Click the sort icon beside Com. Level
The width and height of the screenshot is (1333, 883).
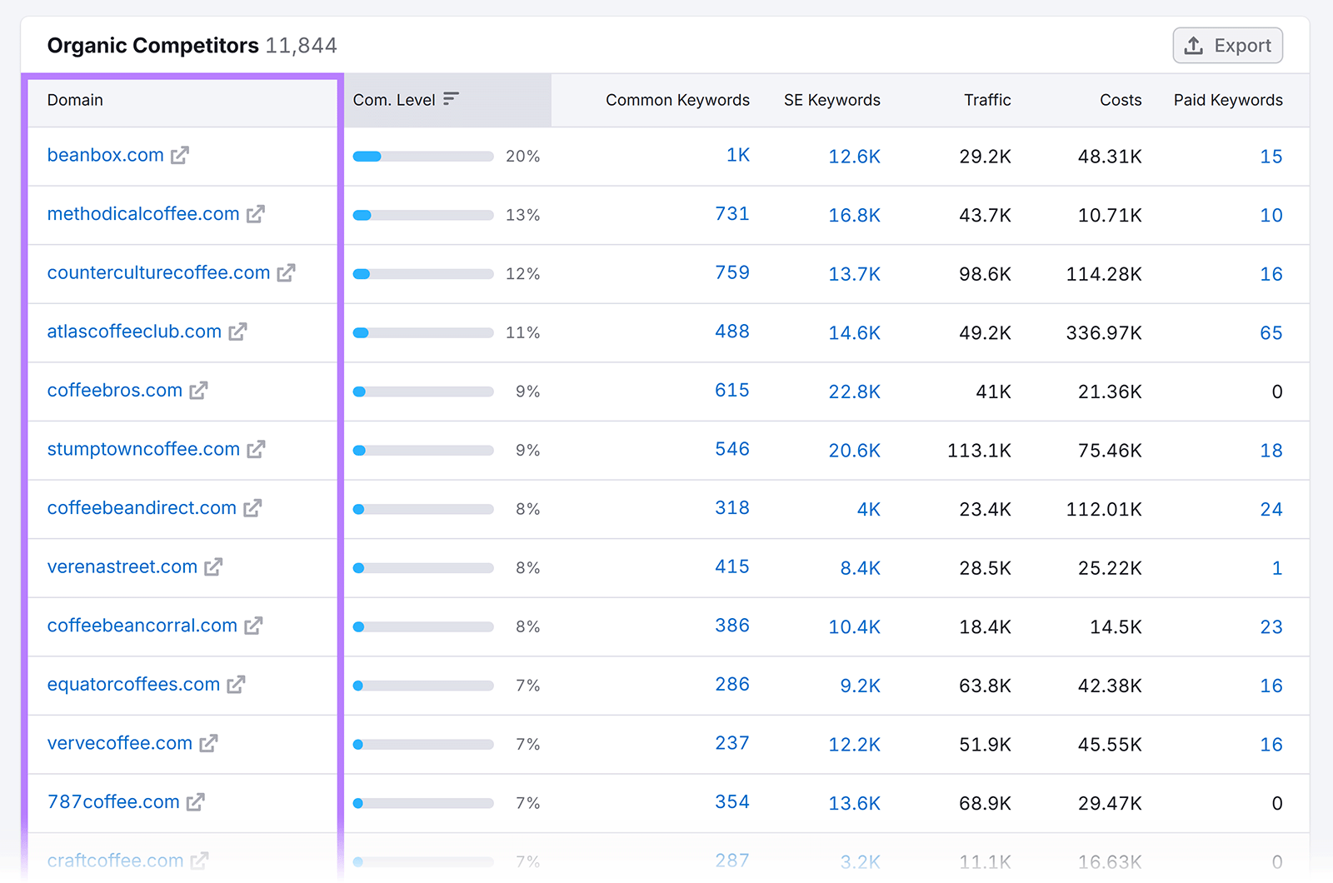pyautogui.click(x=451, y=99)
